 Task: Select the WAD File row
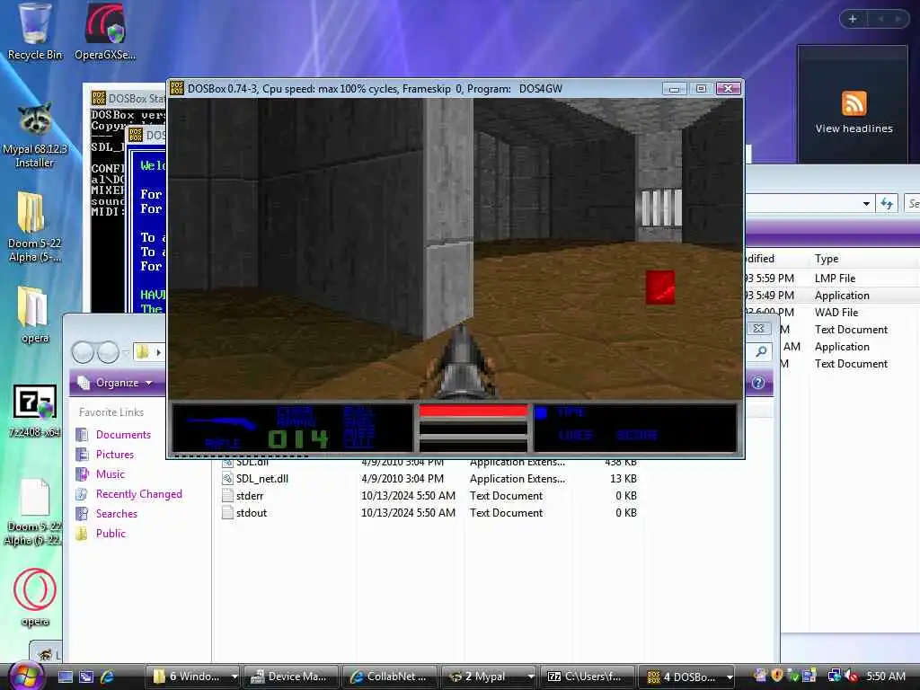click(x=832, y=312)
